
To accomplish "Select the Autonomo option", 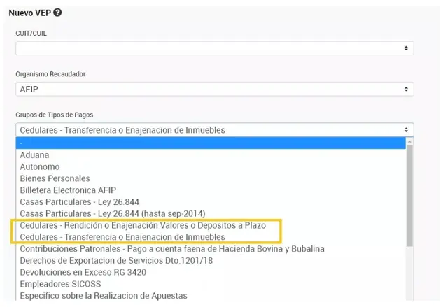I will tap(211, 166).
